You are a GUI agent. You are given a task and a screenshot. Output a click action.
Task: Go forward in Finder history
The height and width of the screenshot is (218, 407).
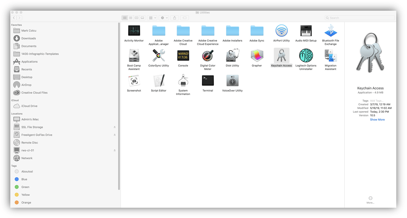(19, 18)
